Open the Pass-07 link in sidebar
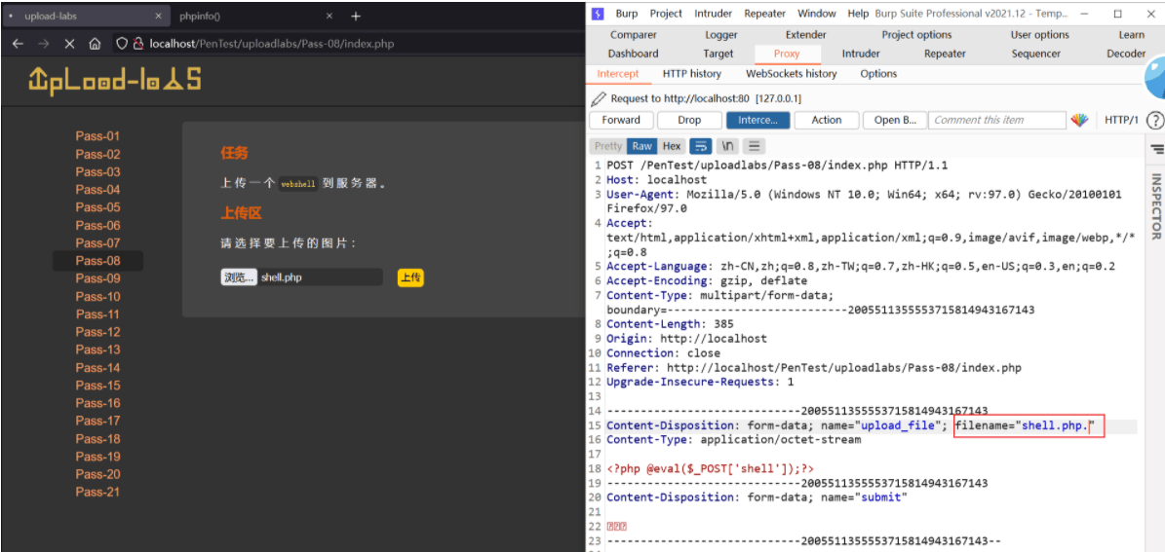 pos(97,243)
